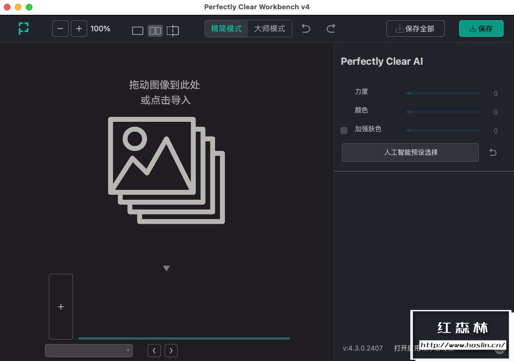Click the 加强肤色 value 0
The height and width of the screenshot is (361, 514).
496,131
